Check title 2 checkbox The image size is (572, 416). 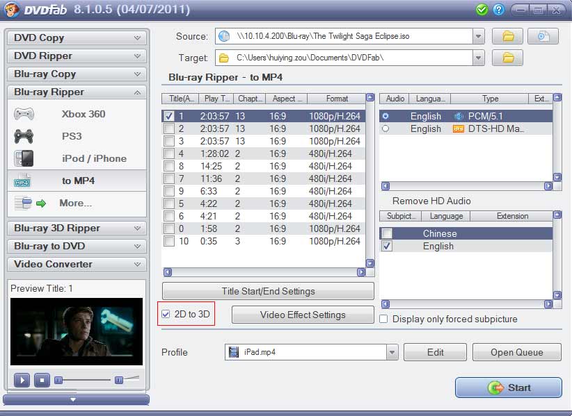click(168, 128)
